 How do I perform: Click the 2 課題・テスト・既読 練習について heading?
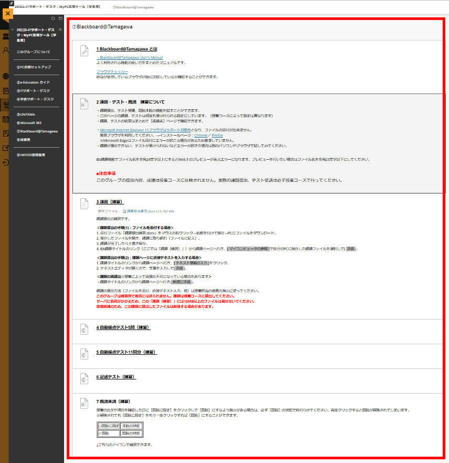coord(130,102)
